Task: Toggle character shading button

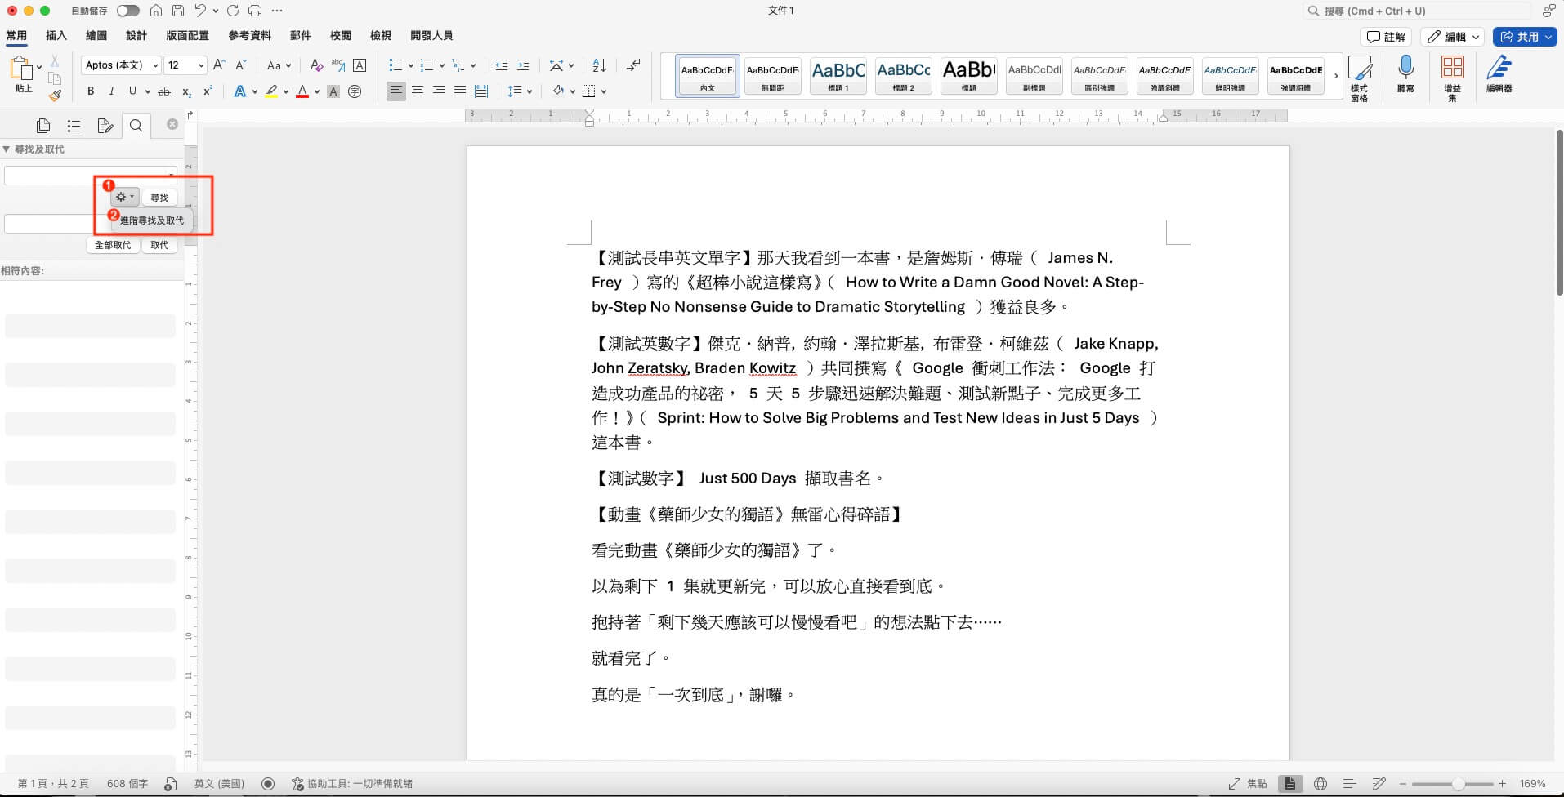Action: pos(333,91)
